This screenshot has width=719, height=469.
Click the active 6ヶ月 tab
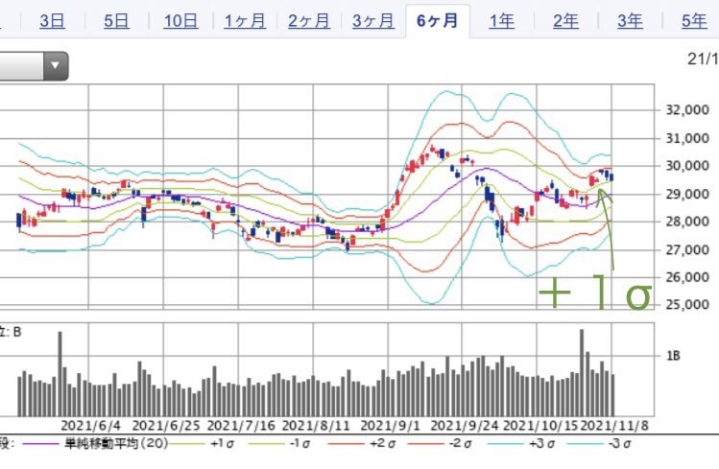438,21
